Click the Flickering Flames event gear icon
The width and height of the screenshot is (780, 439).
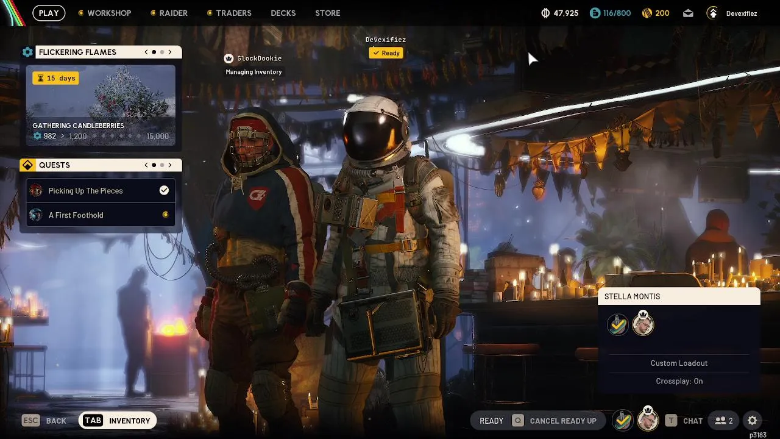pos(27,52)
